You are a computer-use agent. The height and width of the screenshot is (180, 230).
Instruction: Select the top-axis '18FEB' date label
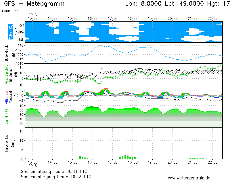point(133,19)
